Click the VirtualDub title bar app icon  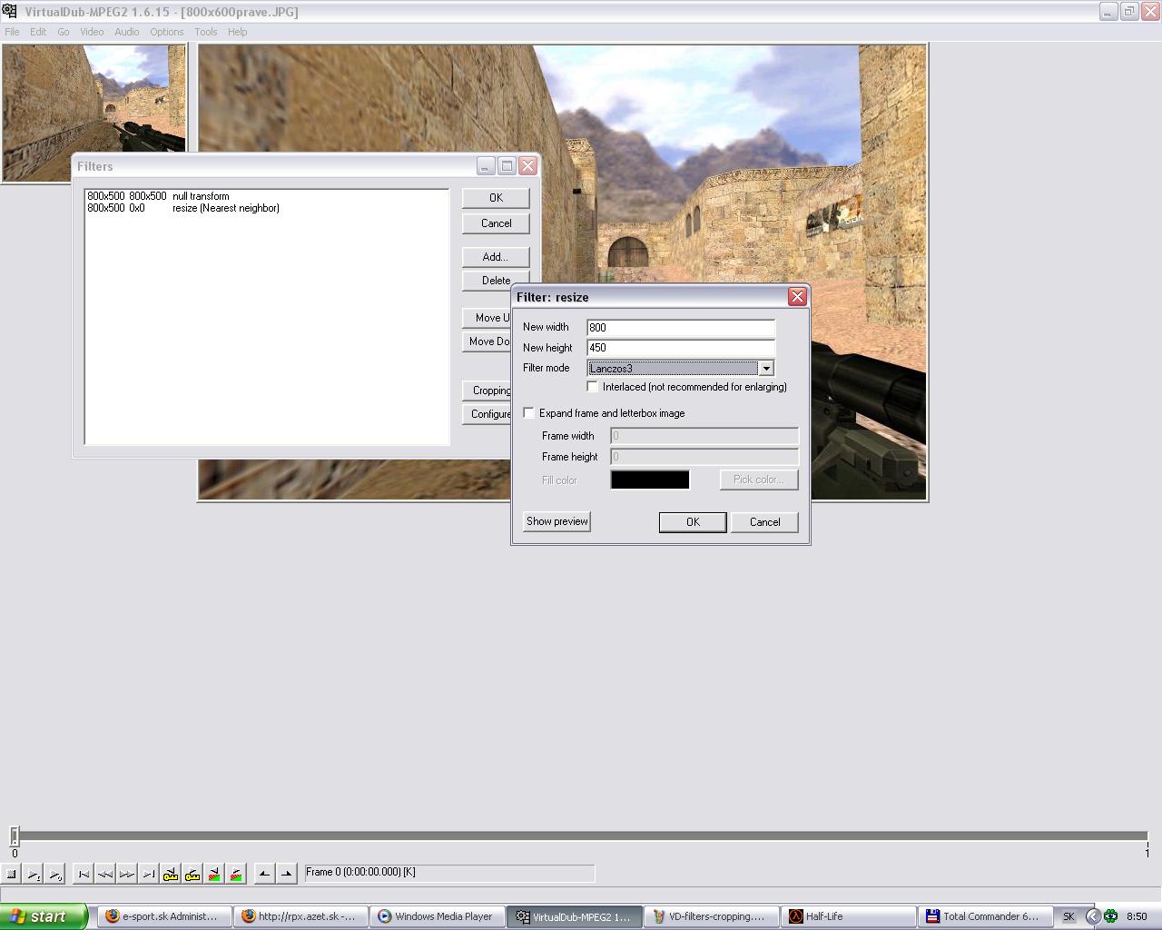coord(10,11)
